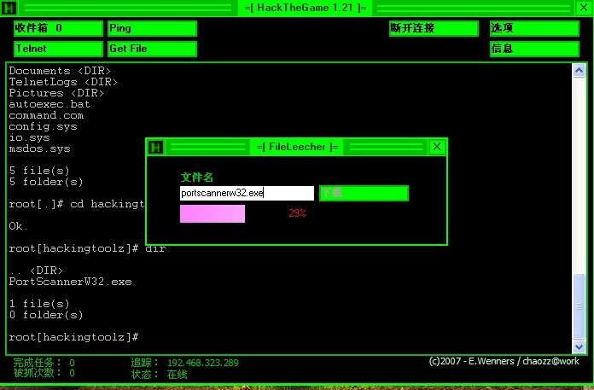Open the 选项 options button
594x390 pixels.
(534, 28)
